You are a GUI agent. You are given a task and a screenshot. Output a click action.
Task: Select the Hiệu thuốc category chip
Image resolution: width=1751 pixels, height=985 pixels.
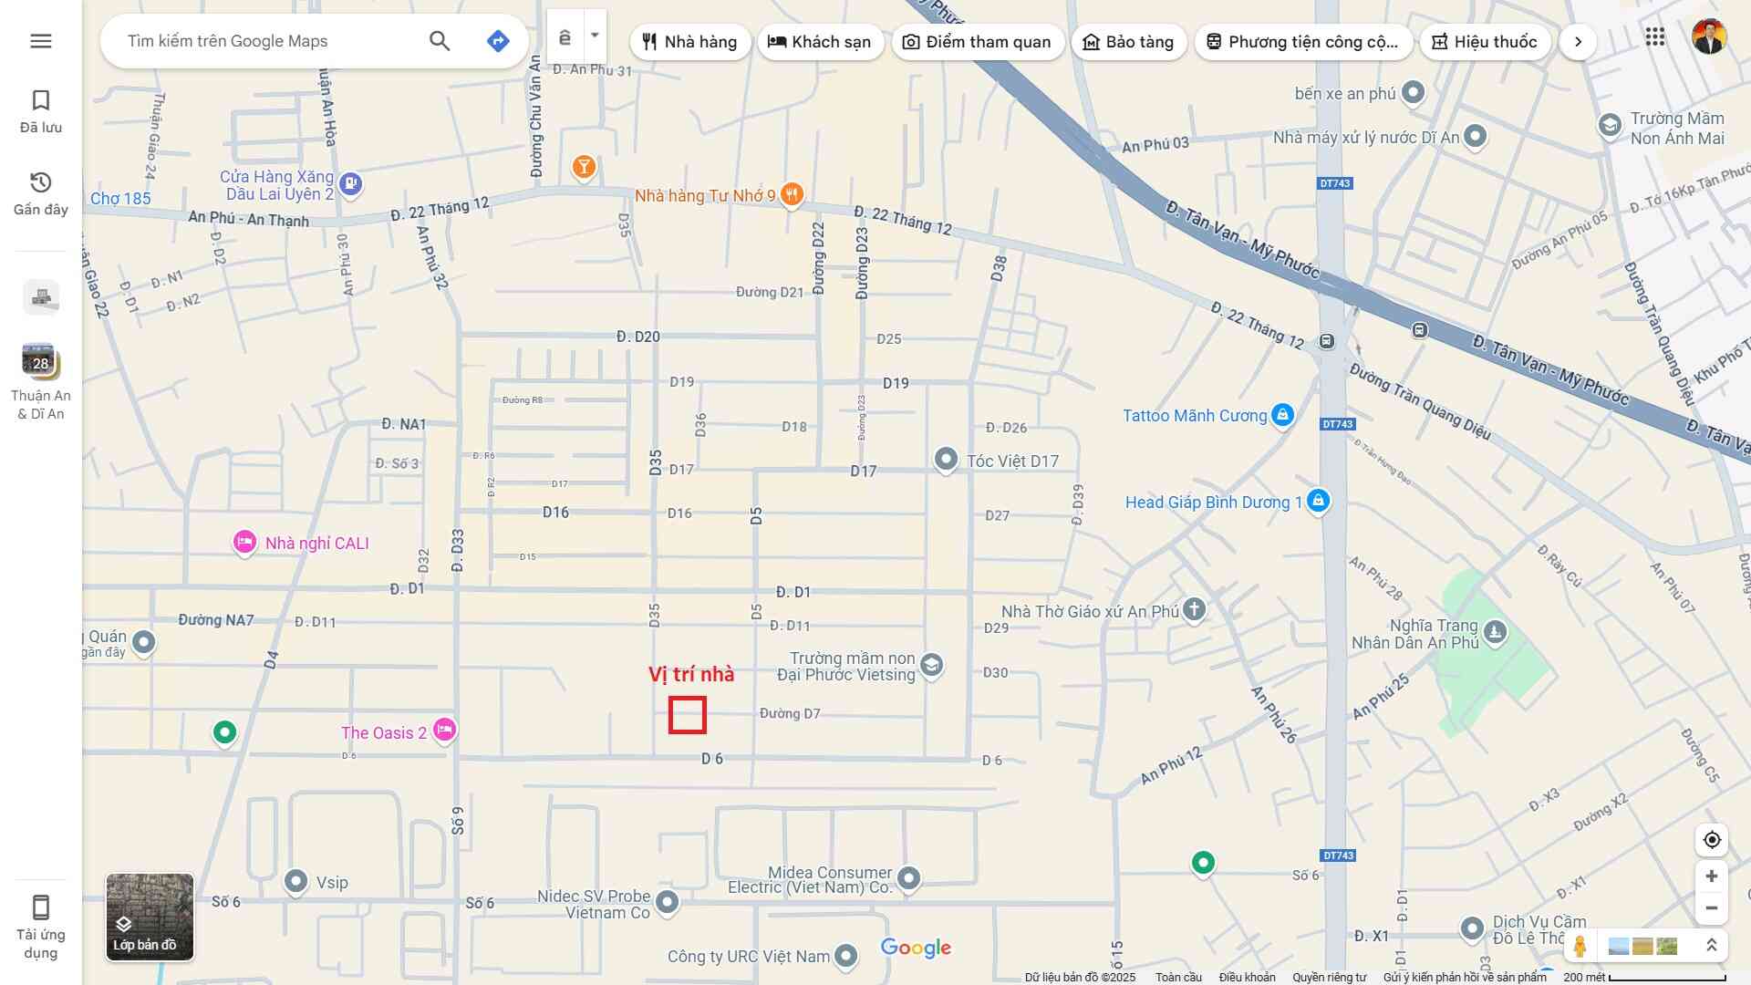[x=1485, y=42]
